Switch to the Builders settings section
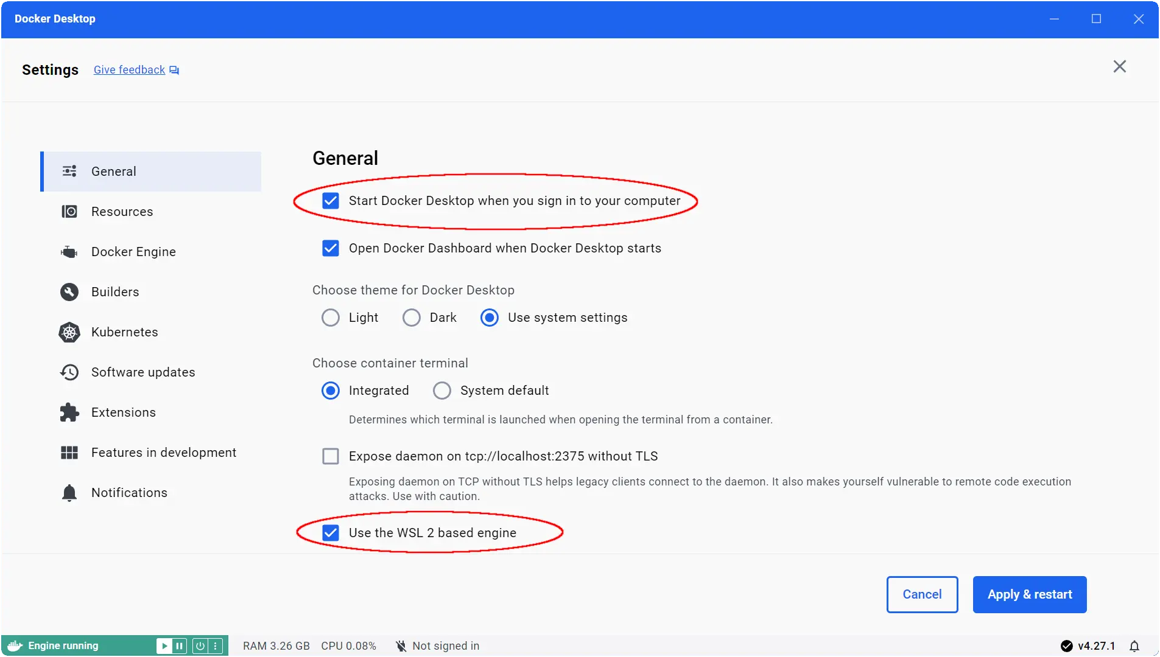Image resolution: width=1160 pixels, height=657 pixels. pos(151,291)
